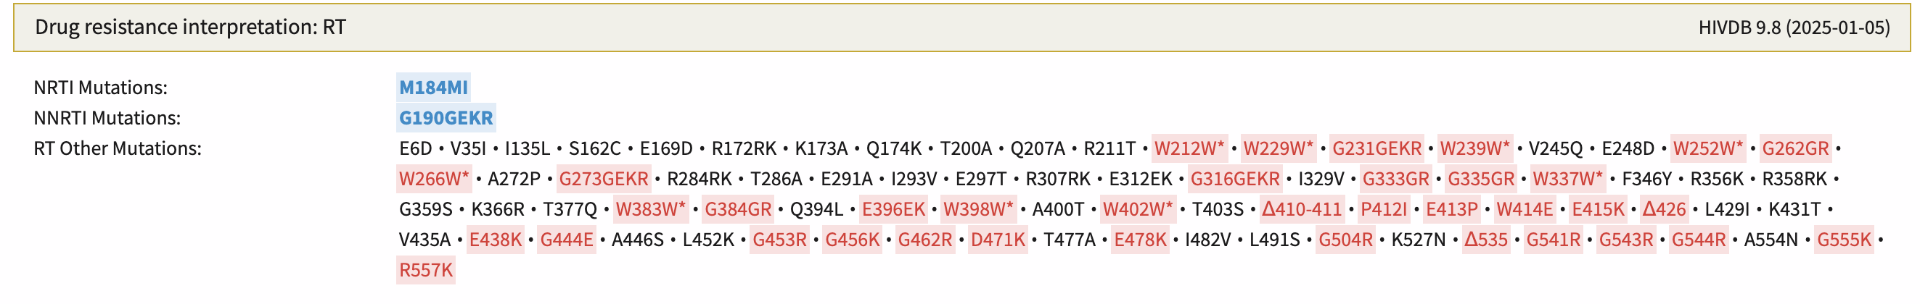Image resolution: width=1920 pixels, height=304 pixels.
Task: Click the G316GEKR mutation
Action: [x=1235, y=179]
